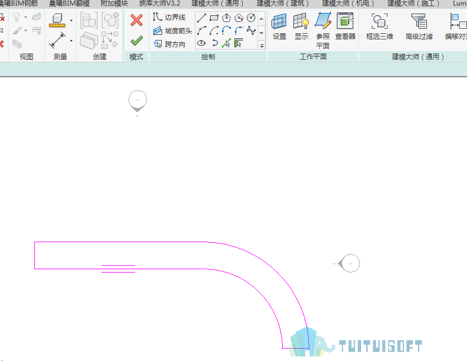
Task: Click the 边界线 boundary line button
Action: 169,17
